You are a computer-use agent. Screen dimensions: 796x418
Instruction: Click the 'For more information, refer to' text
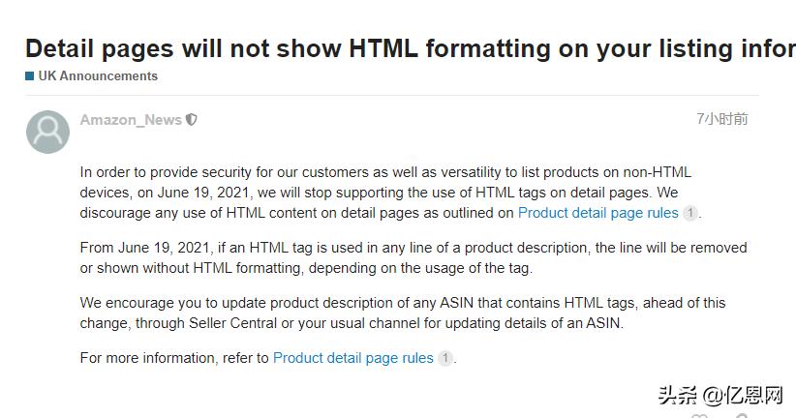174,358
